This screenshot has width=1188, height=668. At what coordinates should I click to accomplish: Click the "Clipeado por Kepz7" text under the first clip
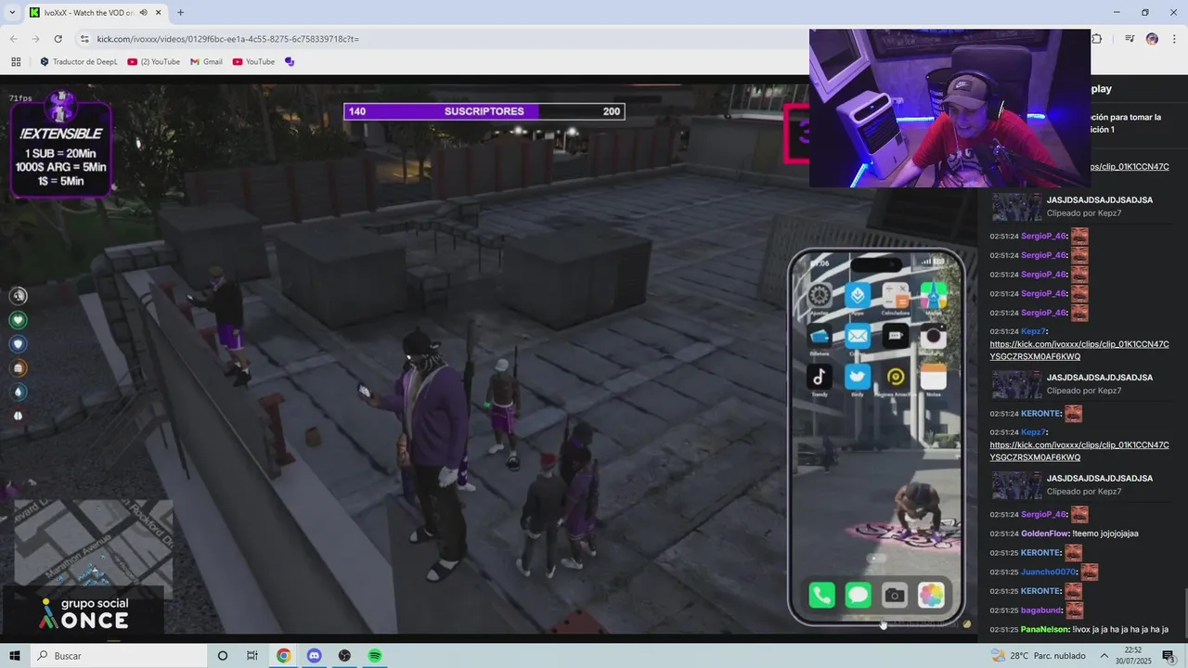pyautogui.click(x=1084, y=213)
